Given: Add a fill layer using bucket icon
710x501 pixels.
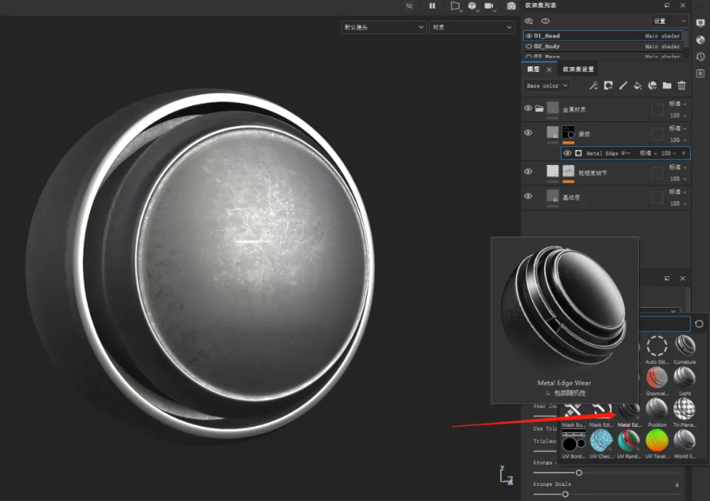Looking at the screenshot, I should (x=637, y=85).
